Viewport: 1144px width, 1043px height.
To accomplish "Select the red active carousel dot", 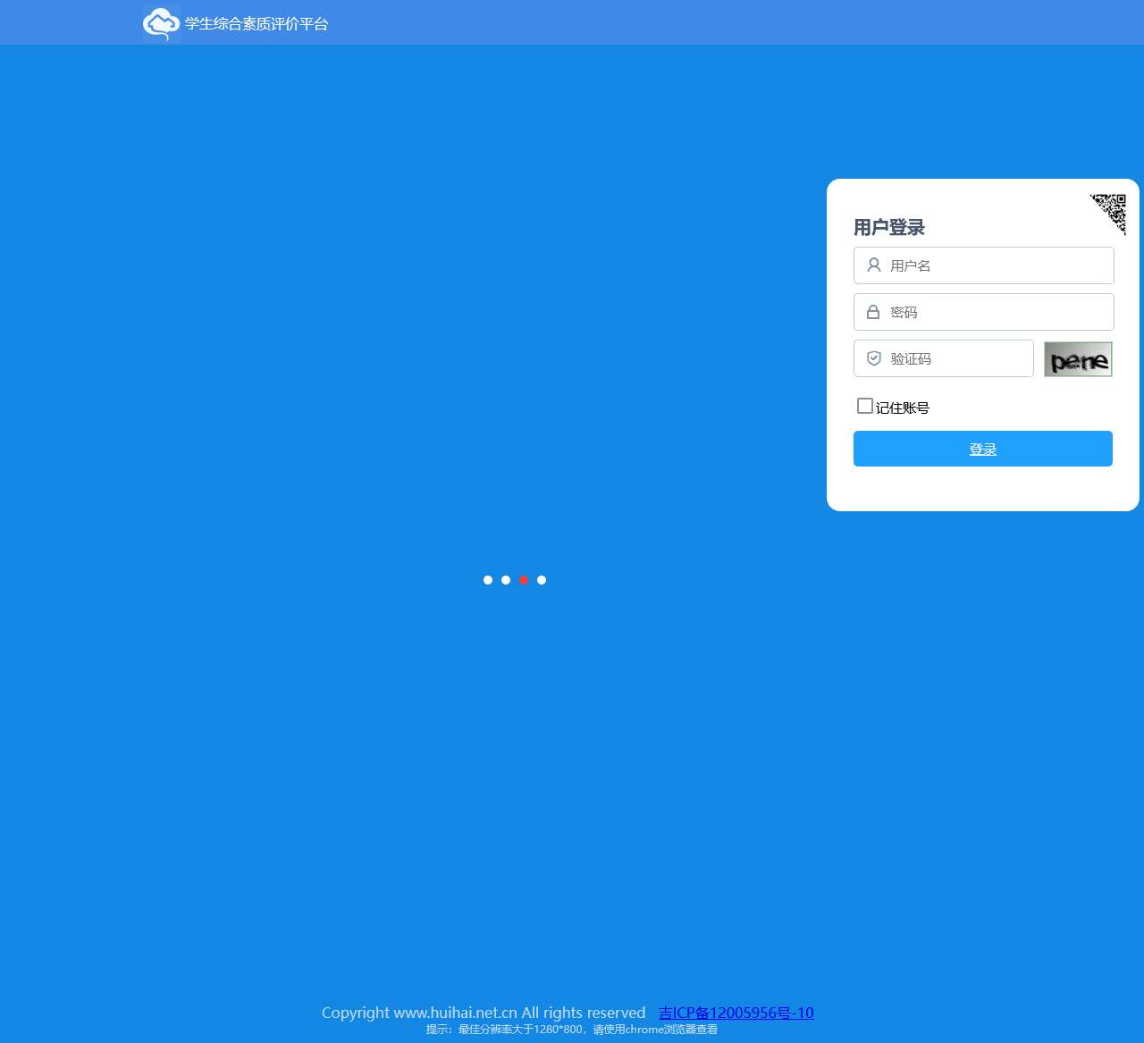I will click(524, 580).
